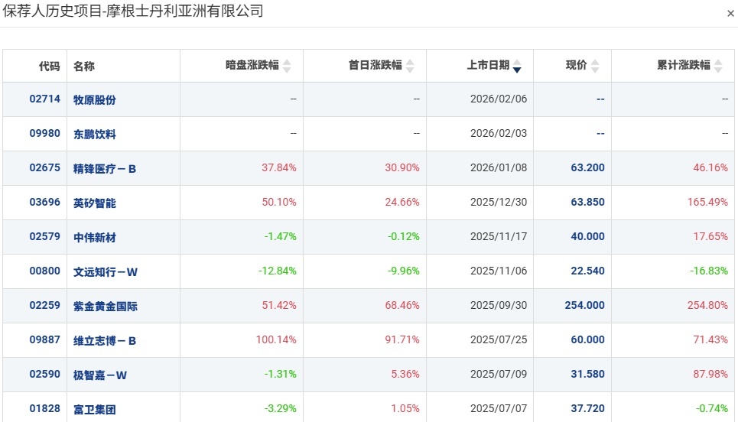Click cumulative change -16.83%

(709, 271)
